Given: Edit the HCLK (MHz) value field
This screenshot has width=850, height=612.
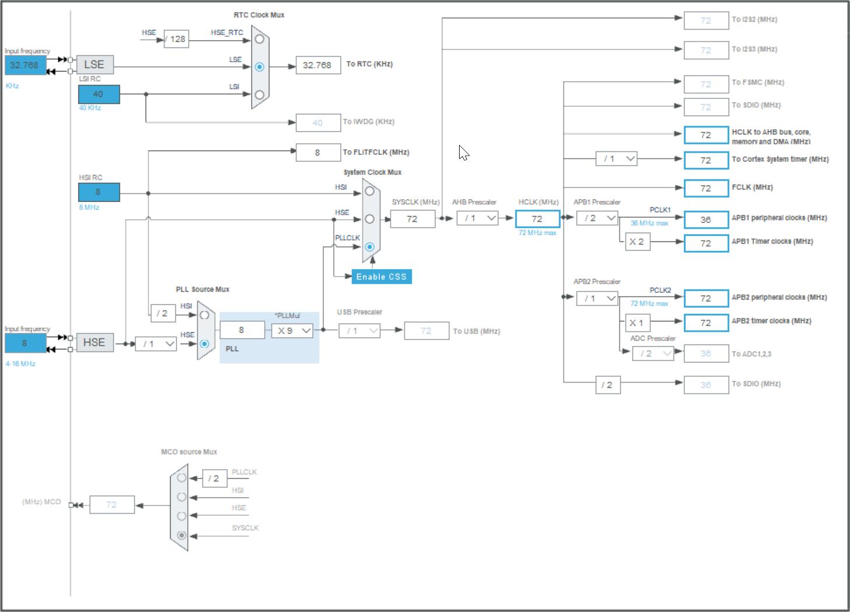Looking at the screenshot, I should coord(537,219).
